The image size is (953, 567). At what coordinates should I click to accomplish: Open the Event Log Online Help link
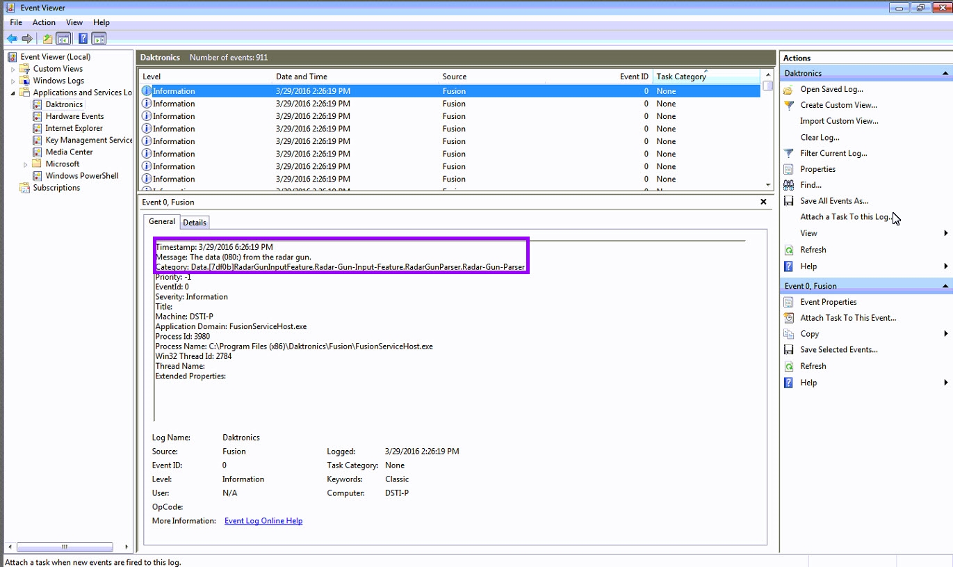(x=263, y=521)
